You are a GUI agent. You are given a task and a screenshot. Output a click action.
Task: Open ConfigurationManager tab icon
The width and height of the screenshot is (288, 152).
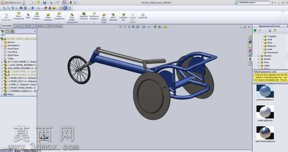[12, 31]
